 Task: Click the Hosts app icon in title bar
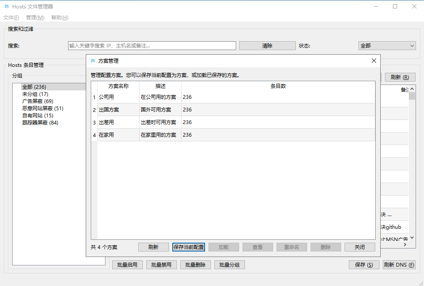point(6,6)
